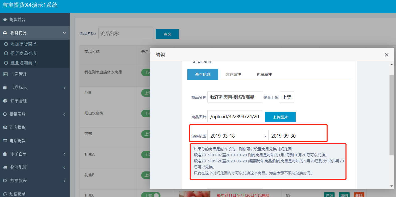
Task: Click the 电子面单 briefcase icon
Action: 5,154
